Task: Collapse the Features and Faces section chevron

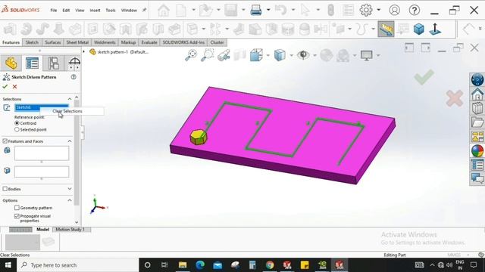Action: coord(70,141)
